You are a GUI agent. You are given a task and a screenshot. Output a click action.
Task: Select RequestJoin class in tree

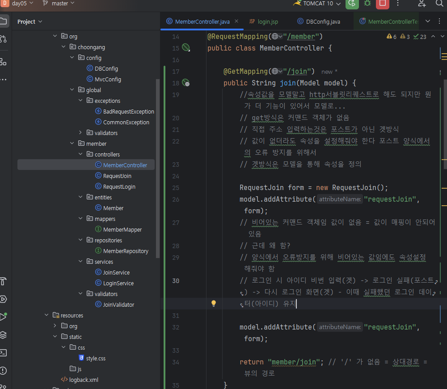coord(113,176)
